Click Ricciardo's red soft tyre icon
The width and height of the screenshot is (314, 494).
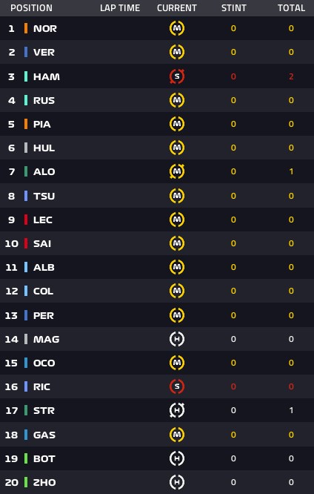pos(177,386)
